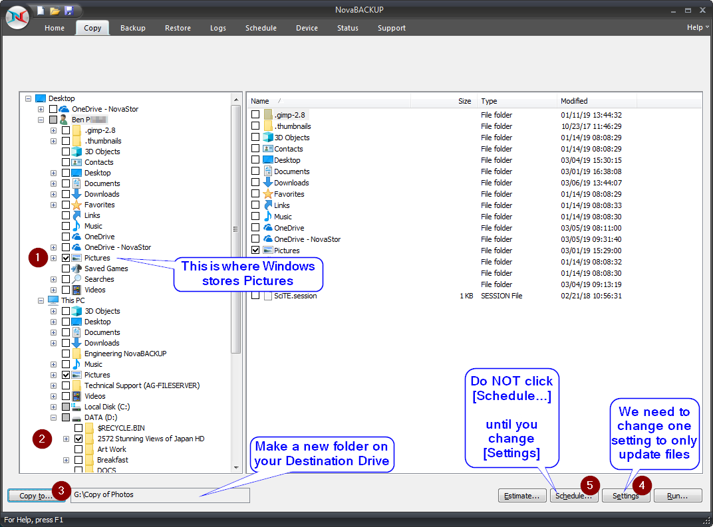The image size is (713, 527).
Task: Expand the Favorites node in the tree
Action: 54,205
